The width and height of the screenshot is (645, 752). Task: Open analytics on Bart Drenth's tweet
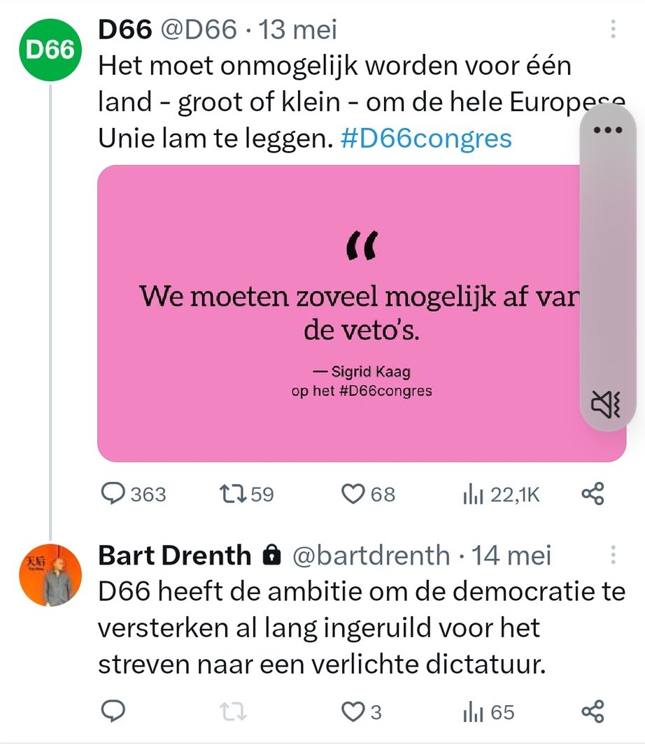[x=473, y=711]
